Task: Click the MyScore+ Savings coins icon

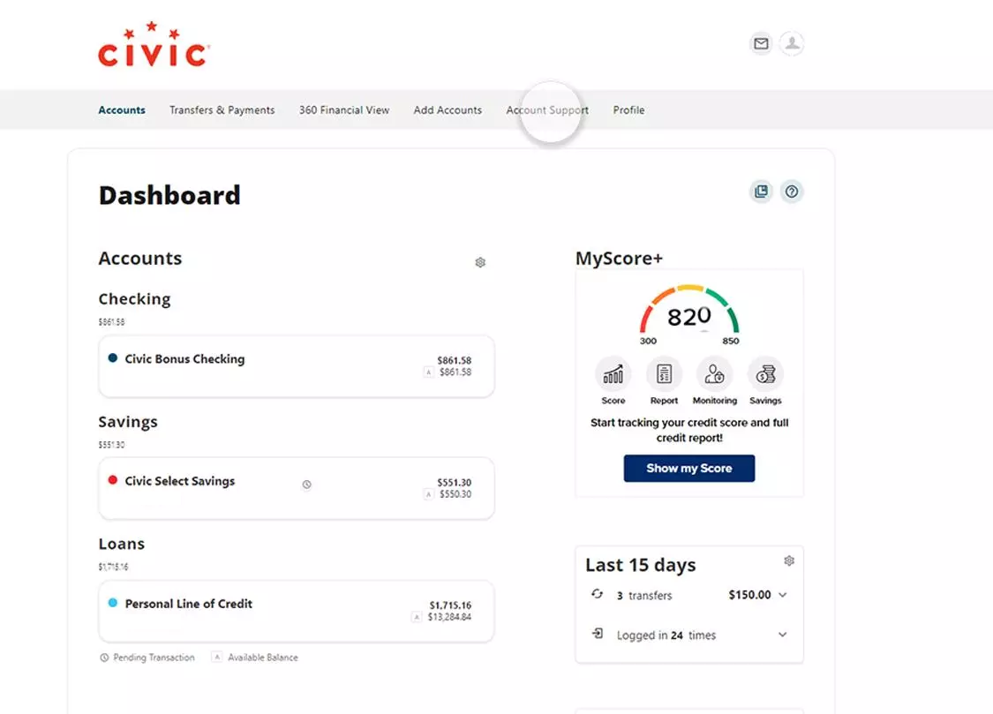Action: pyautogui.click(x=765, y=375)
